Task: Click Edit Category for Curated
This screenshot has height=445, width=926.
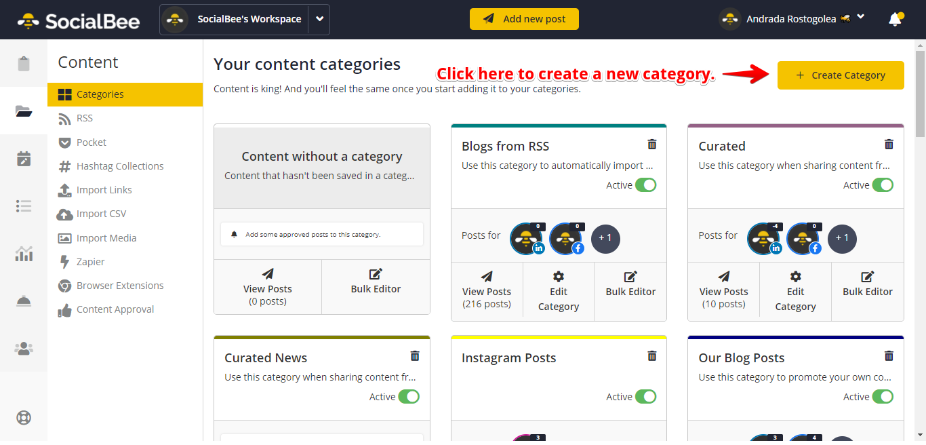Action: [796, 291]
